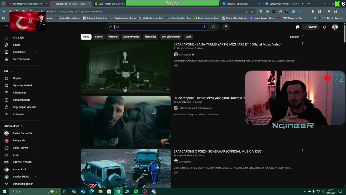346x195 pixels.
Task: Switch to Upload Video Online tab
Action: (284, 4)
